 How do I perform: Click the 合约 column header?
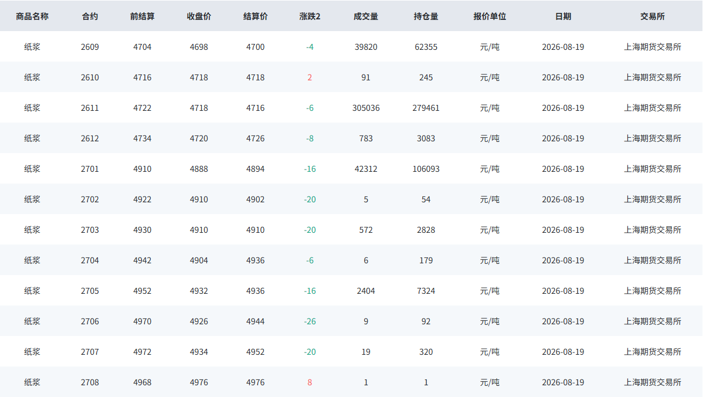[90, 16]
